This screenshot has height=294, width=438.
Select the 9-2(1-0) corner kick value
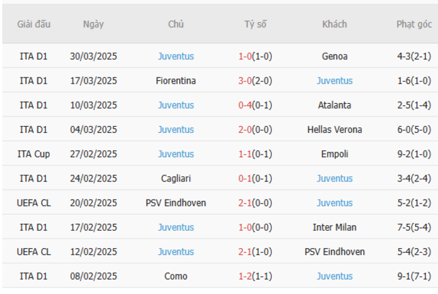[x=414, y=154]
